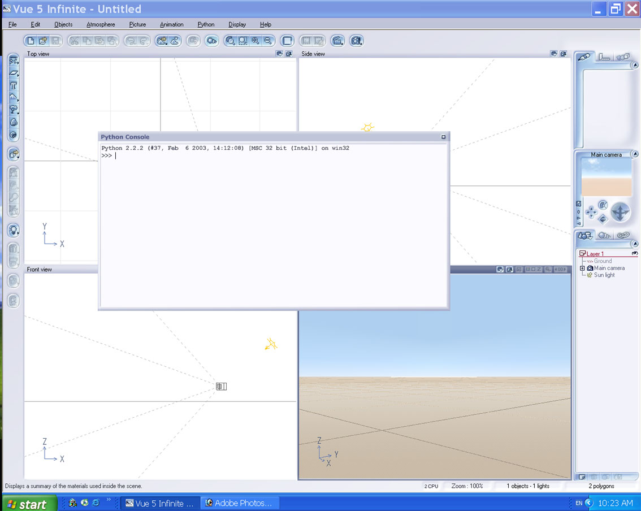Click the rock creation tool
Viewport: 641px width, 511px height.
14,122
